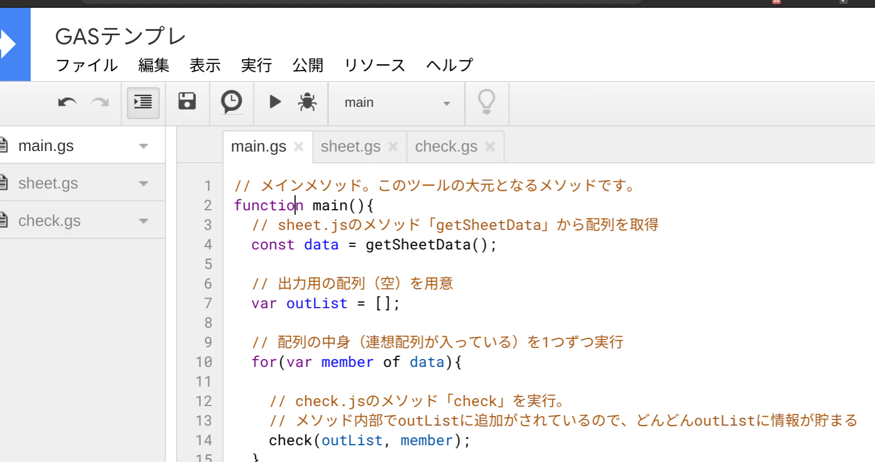Click line number 7 in the gutter
Image resolution: width=875 pixels, height=462 pixels.
coord(208,303)
